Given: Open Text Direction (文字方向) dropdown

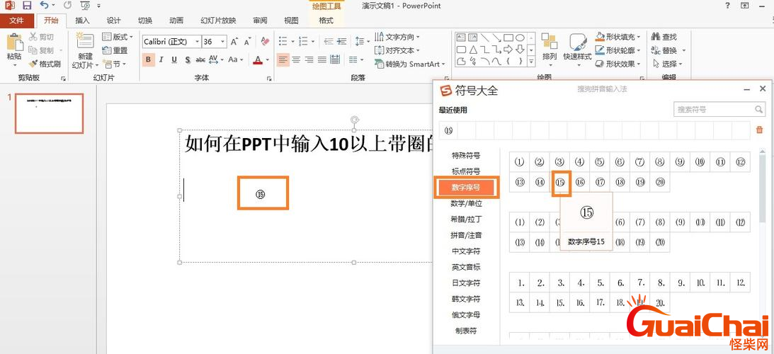Looking at the screenshot, I should click(x=397, y=37).
